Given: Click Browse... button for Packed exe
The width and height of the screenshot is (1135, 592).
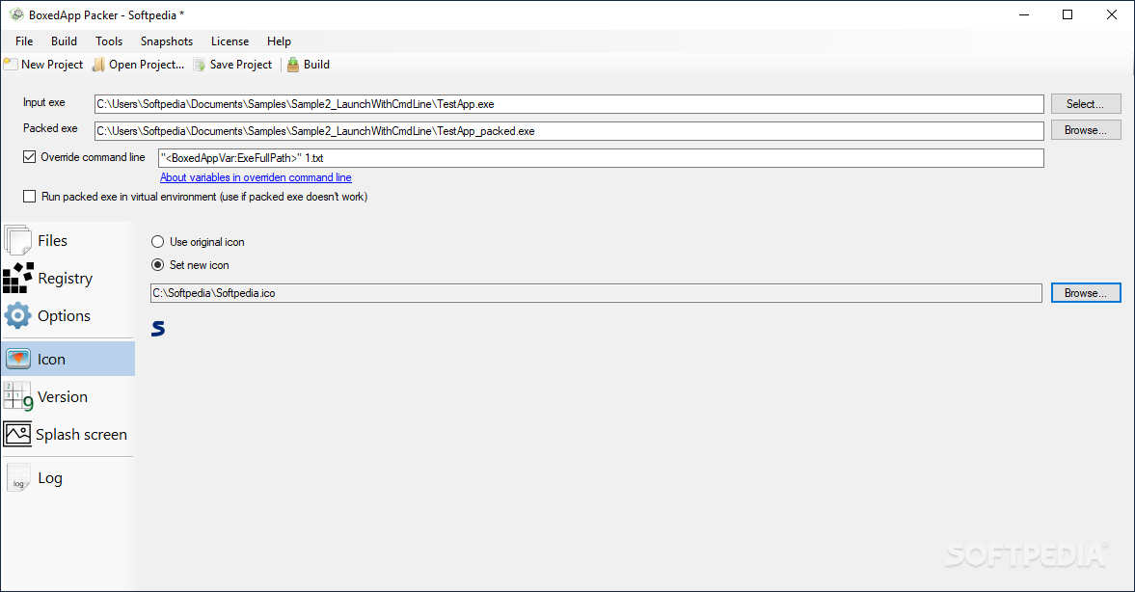Looking at the screenshot, I should pyautogui.click(x=1086, y=130).
